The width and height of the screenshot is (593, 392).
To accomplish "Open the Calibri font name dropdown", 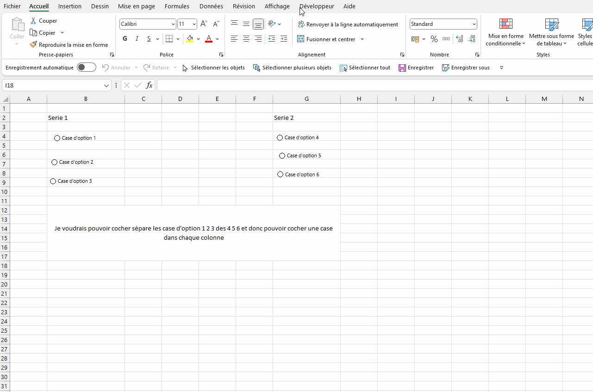I will [173, 24].
